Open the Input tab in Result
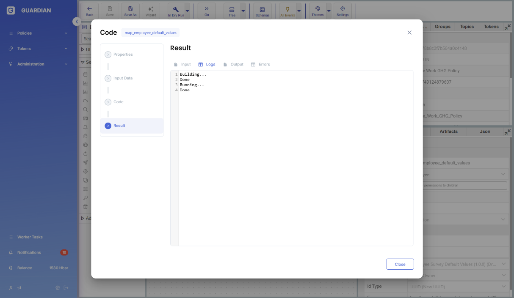Image resolution: width=514 pixels, height=298 pixels. pos(182,65)
